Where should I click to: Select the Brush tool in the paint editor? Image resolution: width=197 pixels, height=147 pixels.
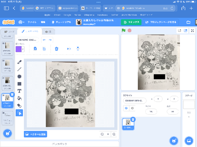pyautogui.click(x=19, y=62)
